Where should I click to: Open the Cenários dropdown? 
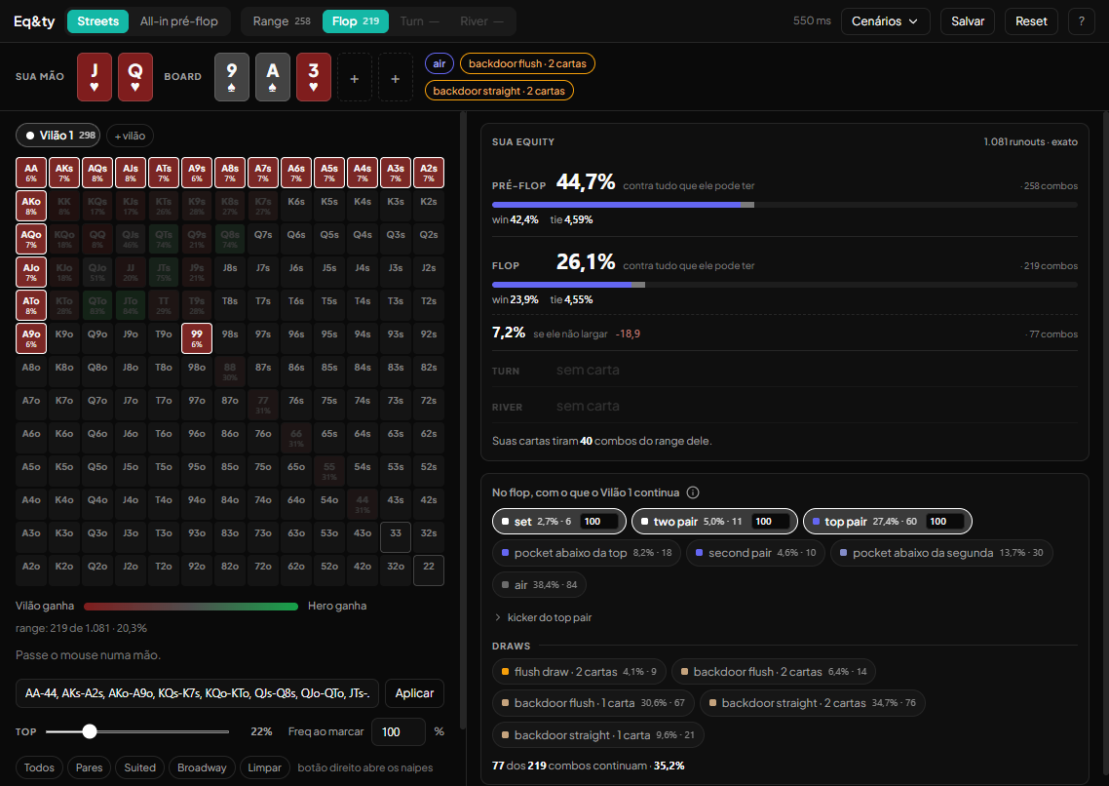click(885, 21)
